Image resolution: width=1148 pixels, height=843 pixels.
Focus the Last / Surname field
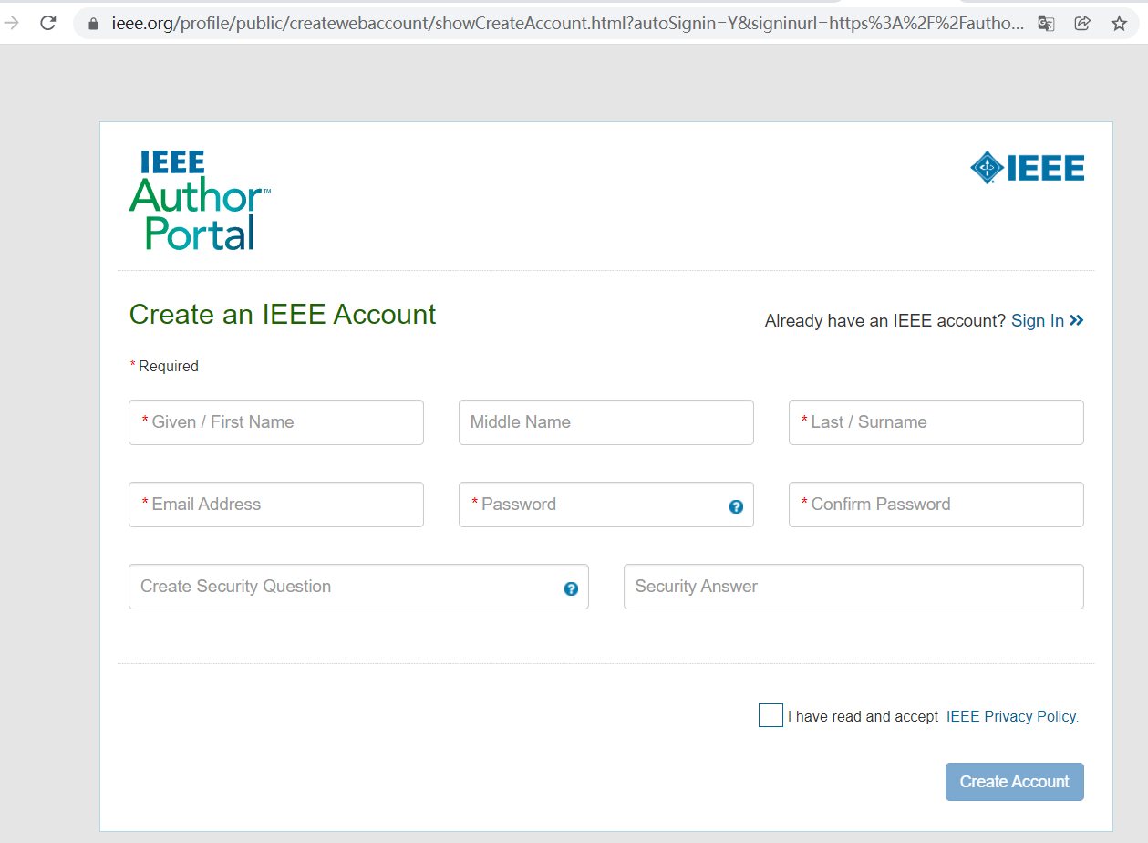[936, 422]
